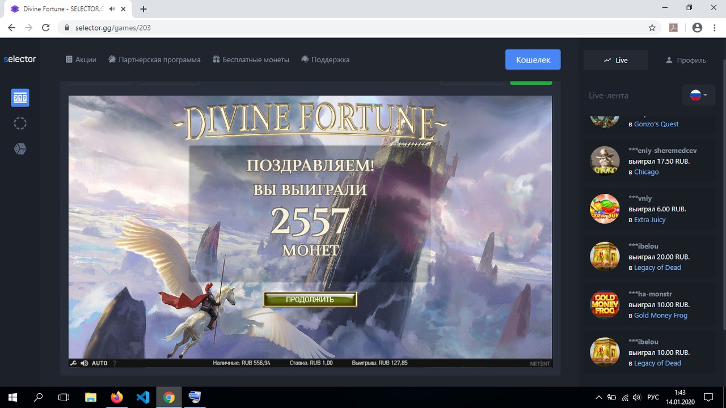Open system volume tray icon

(637, 397)
